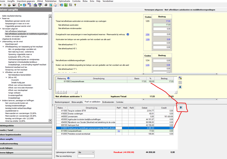Viewport: 227px width, 159px height.
Task: Click the info icon next to the Rekening header
Action: [x=68, y=78]
